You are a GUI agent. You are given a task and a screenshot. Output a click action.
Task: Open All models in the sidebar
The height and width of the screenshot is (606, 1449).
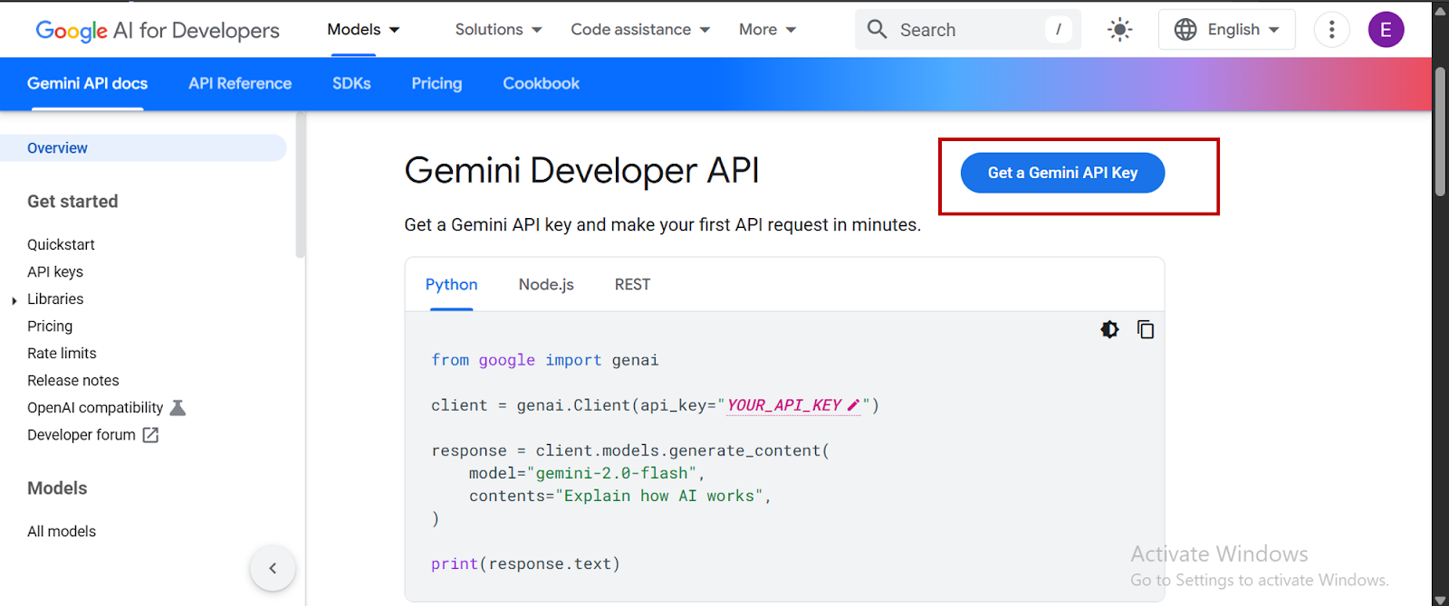click(x=62, y=532)
